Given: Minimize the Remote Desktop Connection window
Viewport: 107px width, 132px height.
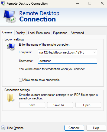Looking at the screenshot, I should [x=77, y=4].
